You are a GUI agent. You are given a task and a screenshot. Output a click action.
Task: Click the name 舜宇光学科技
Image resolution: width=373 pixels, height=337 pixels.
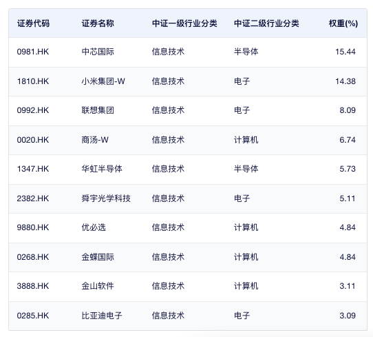106,198
